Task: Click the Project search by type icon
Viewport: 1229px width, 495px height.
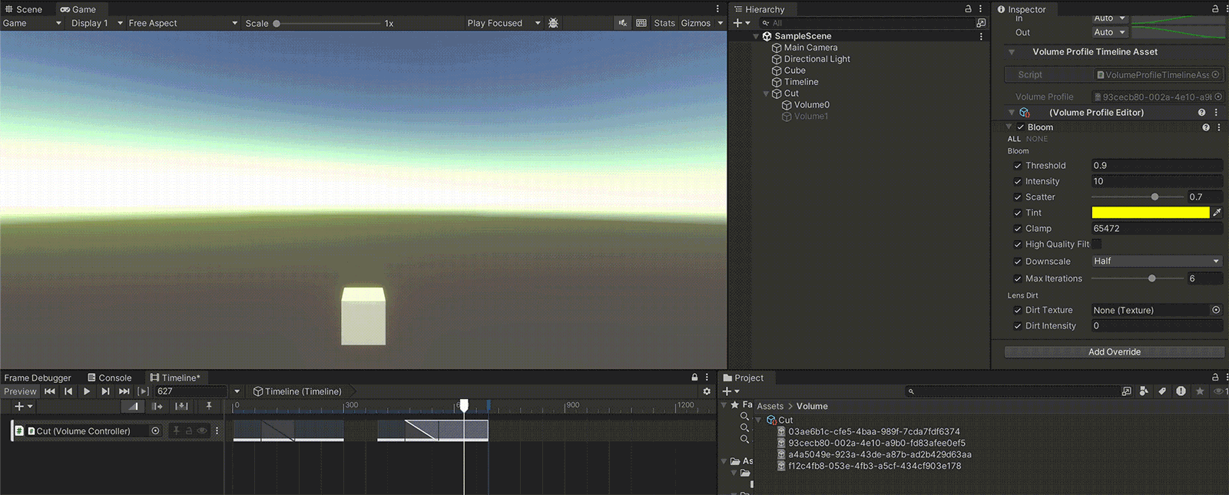Action: tap(1144, 391)
